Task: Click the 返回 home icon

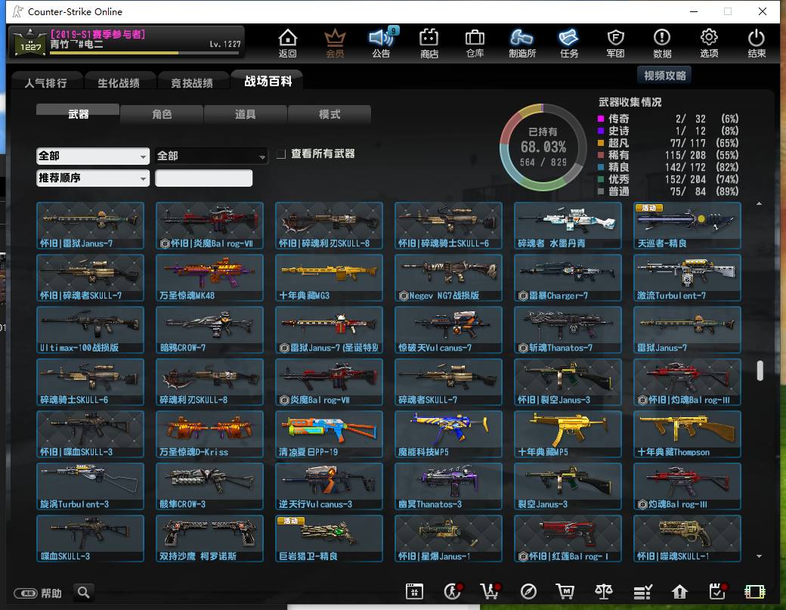Action: pos(288,43)
